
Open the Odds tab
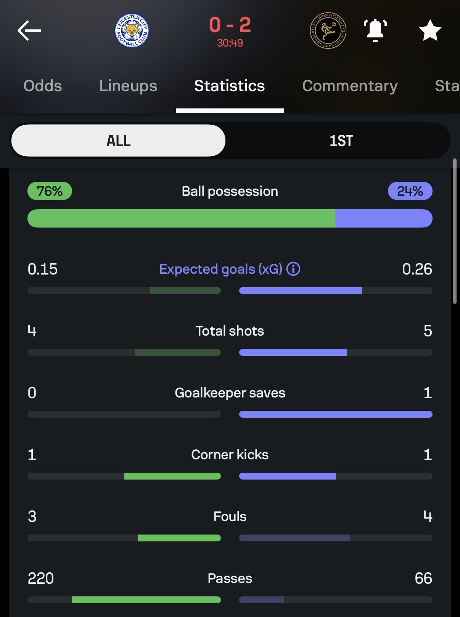[43, 86]
